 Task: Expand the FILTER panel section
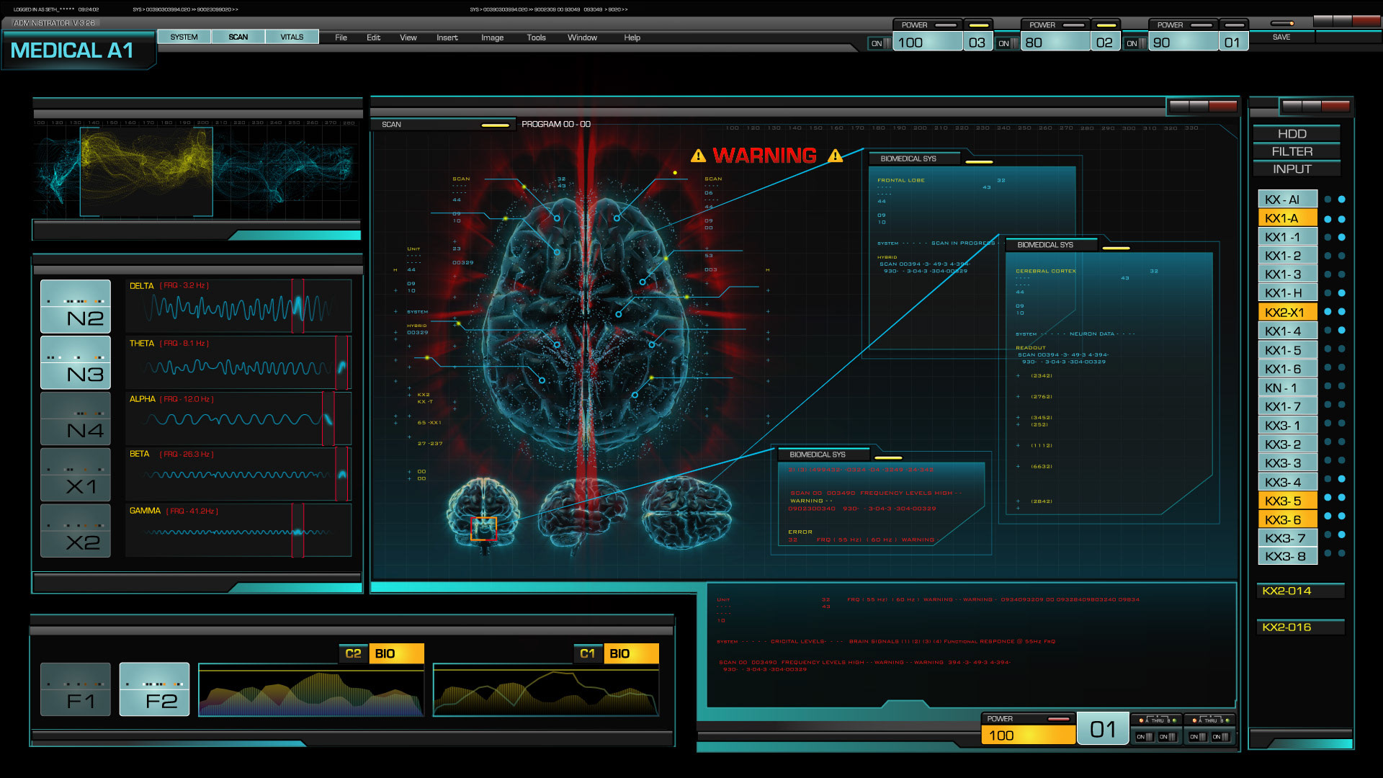click(x=1296, y=151)
